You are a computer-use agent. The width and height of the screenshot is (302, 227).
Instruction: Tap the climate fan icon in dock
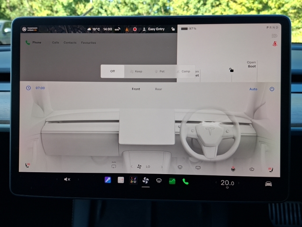146,181
